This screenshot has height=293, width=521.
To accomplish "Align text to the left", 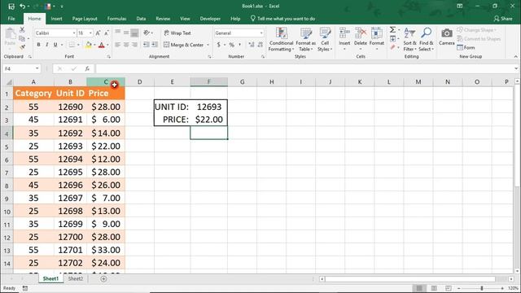I will (117, 45).
